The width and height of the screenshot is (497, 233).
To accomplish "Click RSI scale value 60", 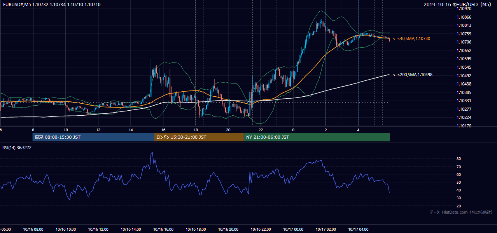I will [x=458, y=174].
